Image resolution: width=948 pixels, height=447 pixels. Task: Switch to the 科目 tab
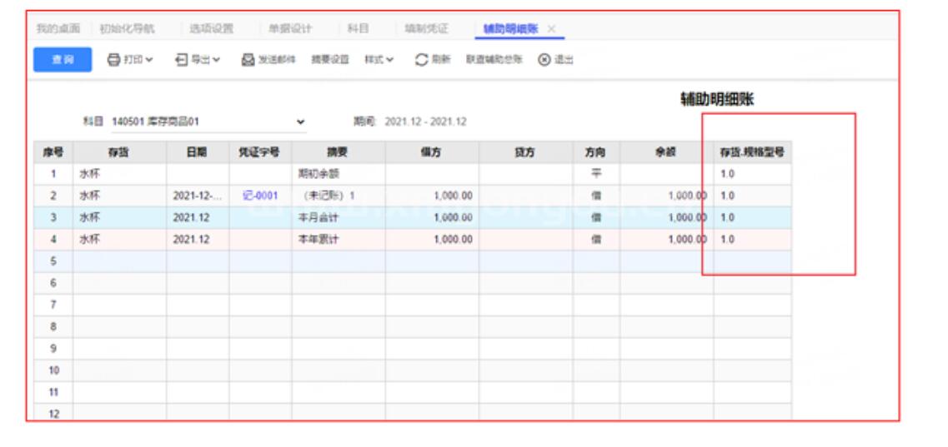pos(358,28)
